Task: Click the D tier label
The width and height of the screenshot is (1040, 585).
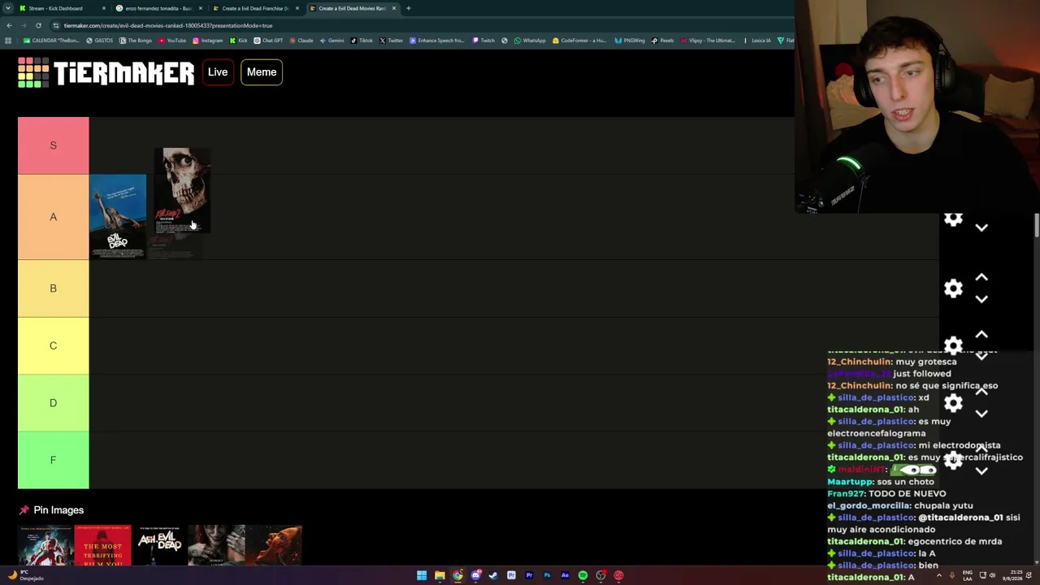Action: tap(54, 403)
